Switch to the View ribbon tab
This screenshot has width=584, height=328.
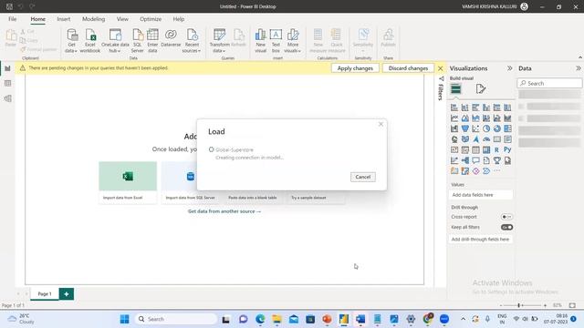(x=122, y=19)
